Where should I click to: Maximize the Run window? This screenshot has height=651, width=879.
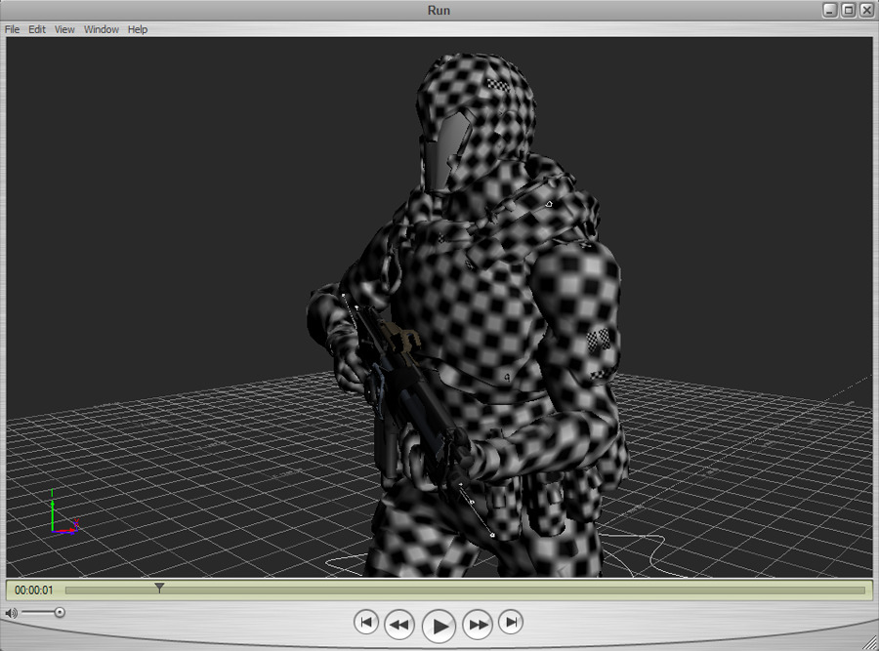click(849, 10)
